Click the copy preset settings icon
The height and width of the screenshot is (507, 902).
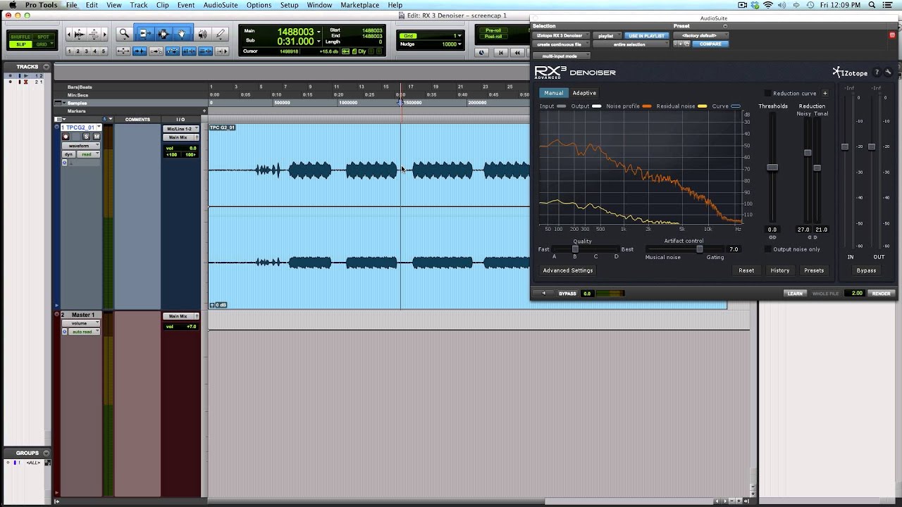pos(686,44)
